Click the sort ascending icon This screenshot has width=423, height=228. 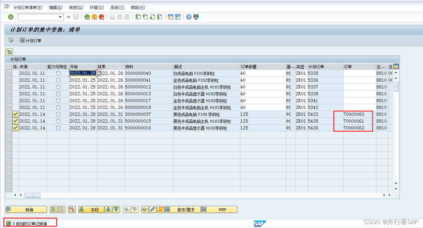tap(108, 209)
